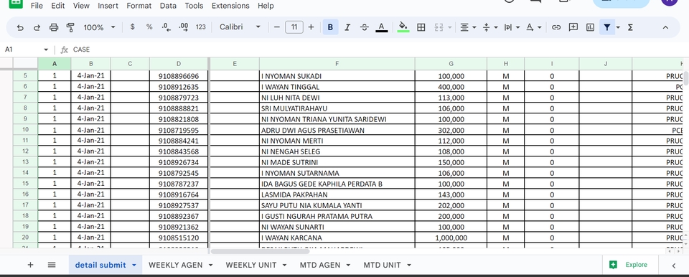
Task: Redo the last action
Action: click(x=37, y=27)
